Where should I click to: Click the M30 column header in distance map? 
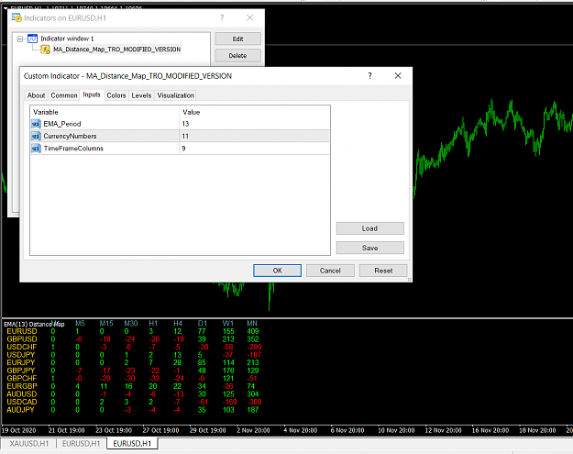tap(131, 324)
